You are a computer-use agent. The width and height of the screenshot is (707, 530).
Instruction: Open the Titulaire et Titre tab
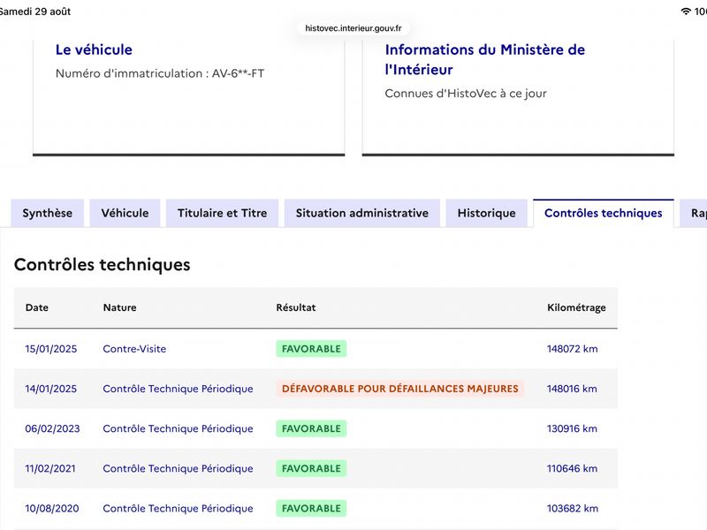[x=223, y=213]
